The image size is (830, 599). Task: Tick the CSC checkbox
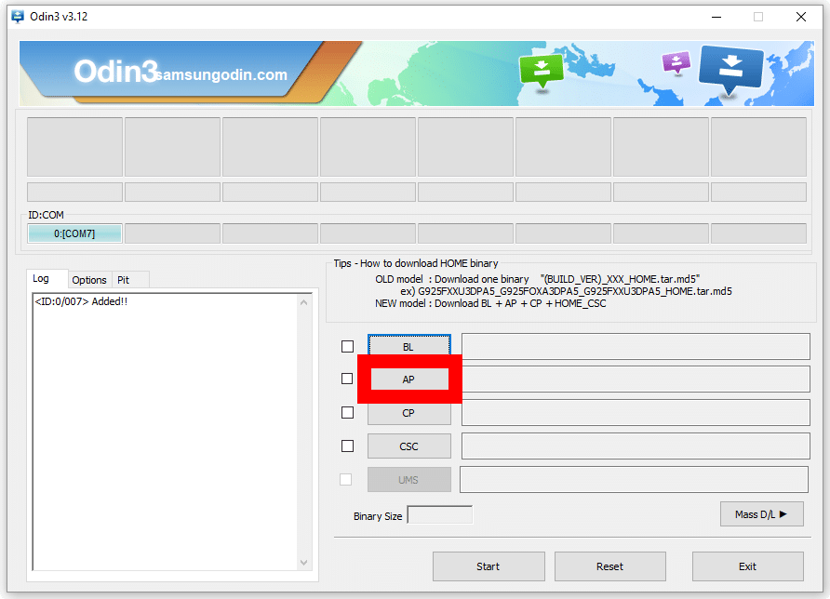tap(347, 446)
